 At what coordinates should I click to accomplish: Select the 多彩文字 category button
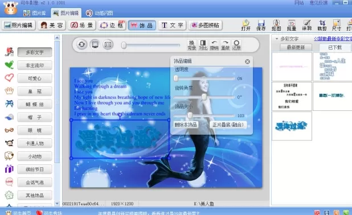35,52
